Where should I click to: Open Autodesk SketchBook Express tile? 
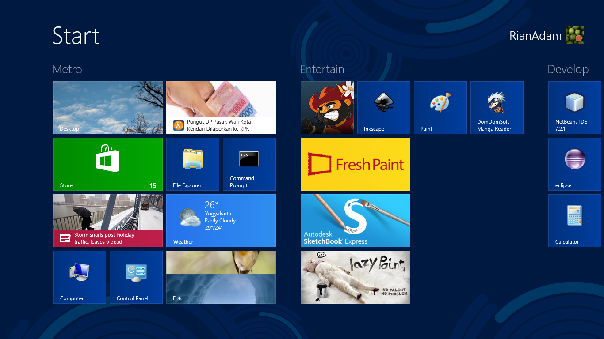(356, 221)
